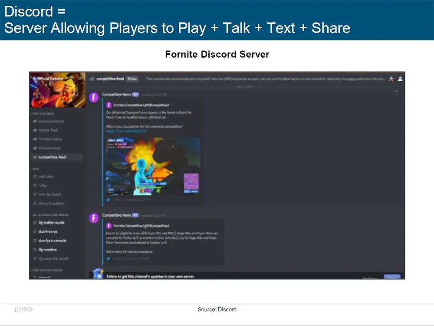Expand the Official Fortnite server dropdown
The image size is (434, 326).
[x=80, y=79]
